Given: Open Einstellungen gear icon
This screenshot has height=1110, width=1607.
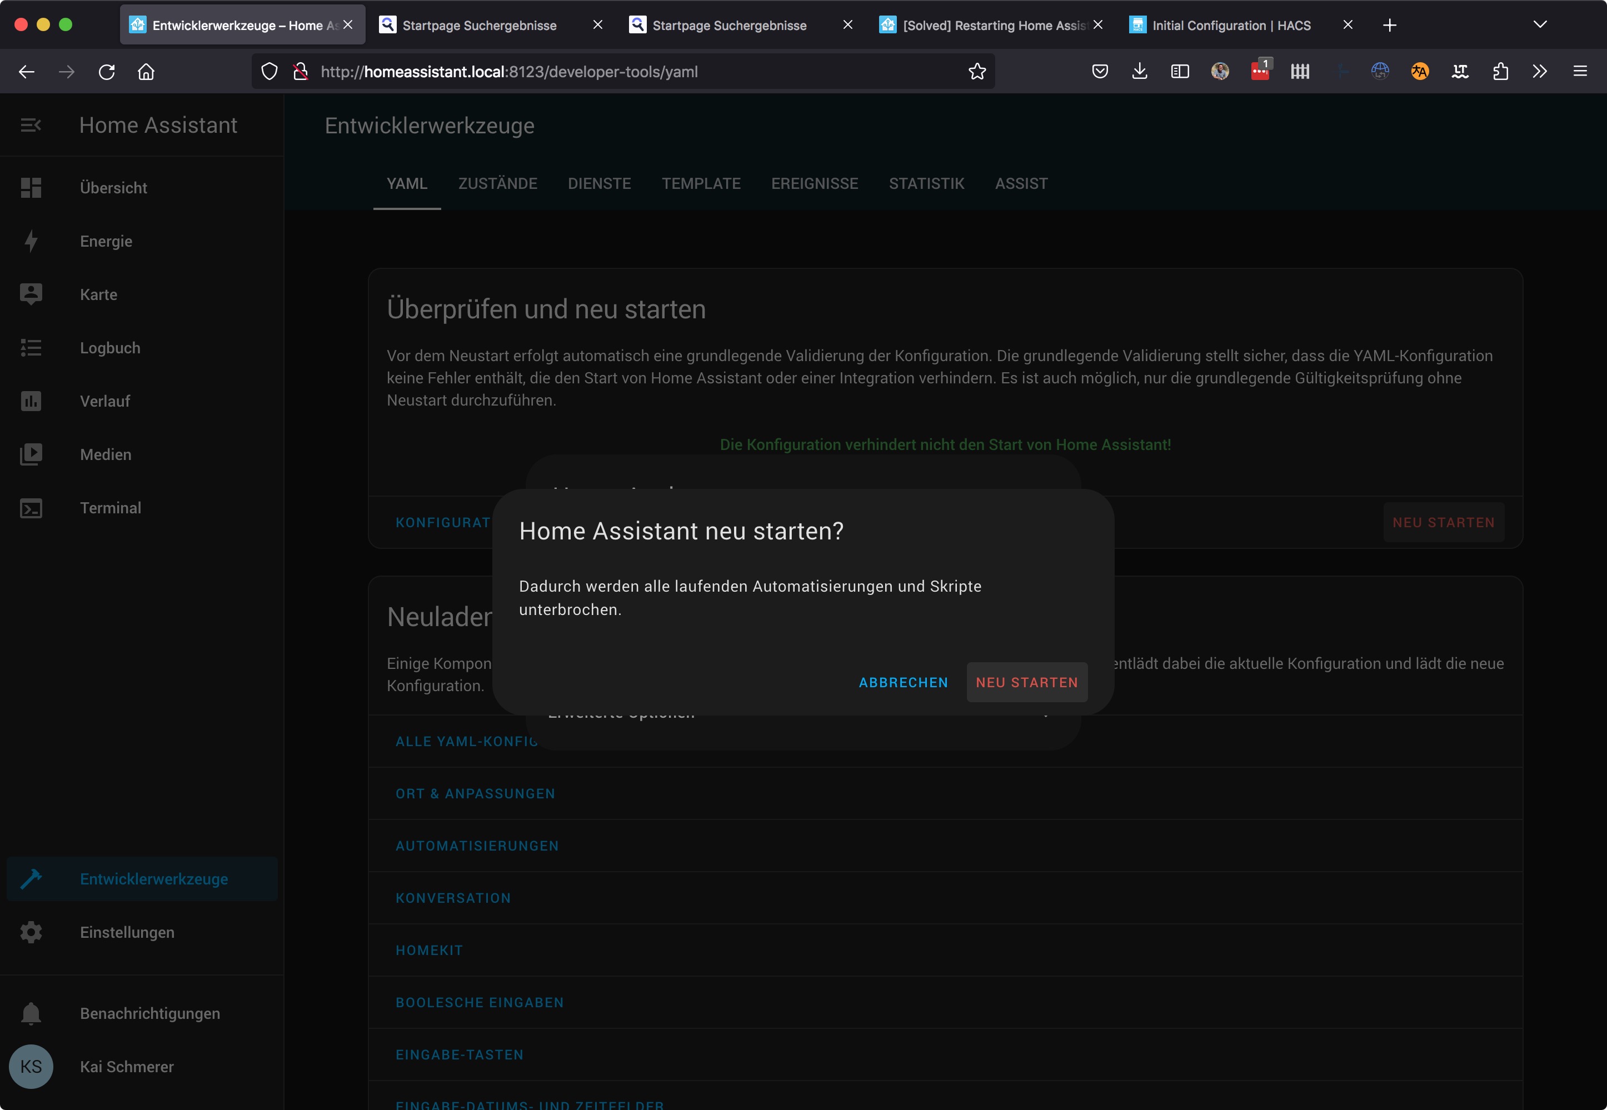Looking at the screenshot, I should tap(31, 932).
